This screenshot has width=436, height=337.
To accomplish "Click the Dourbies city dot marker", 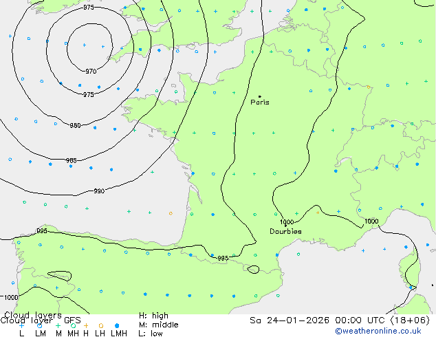I will pyautogui.click(x=285, y=226).
